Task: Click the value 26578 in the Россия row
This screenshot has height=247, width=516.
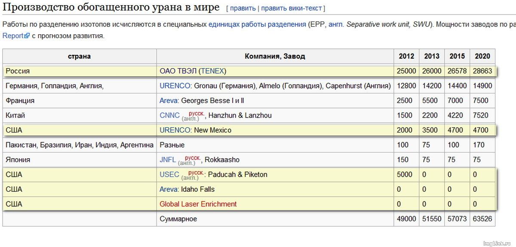Action: pyautogui.click(x=457, y=71)
